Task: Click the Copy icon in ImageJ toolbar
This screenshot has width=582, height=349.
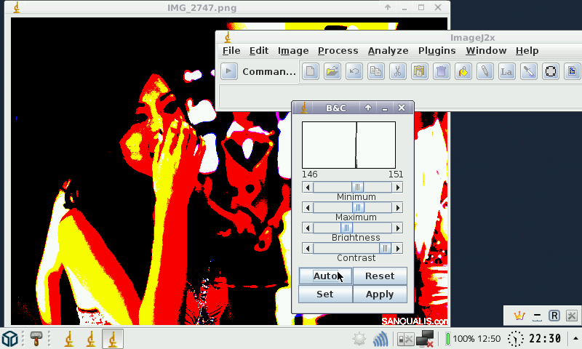Action: pos(376,71)
